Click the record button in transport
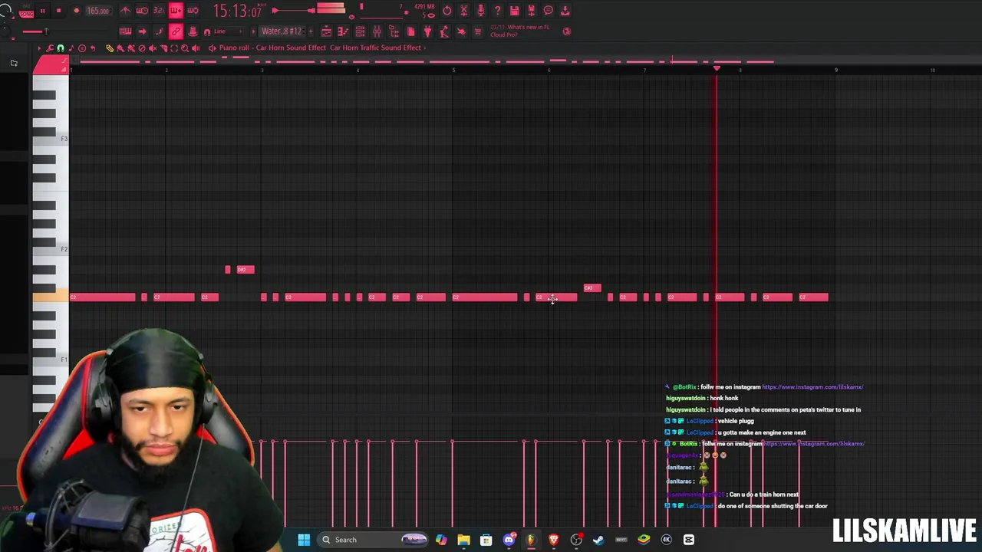 point(77,11)
